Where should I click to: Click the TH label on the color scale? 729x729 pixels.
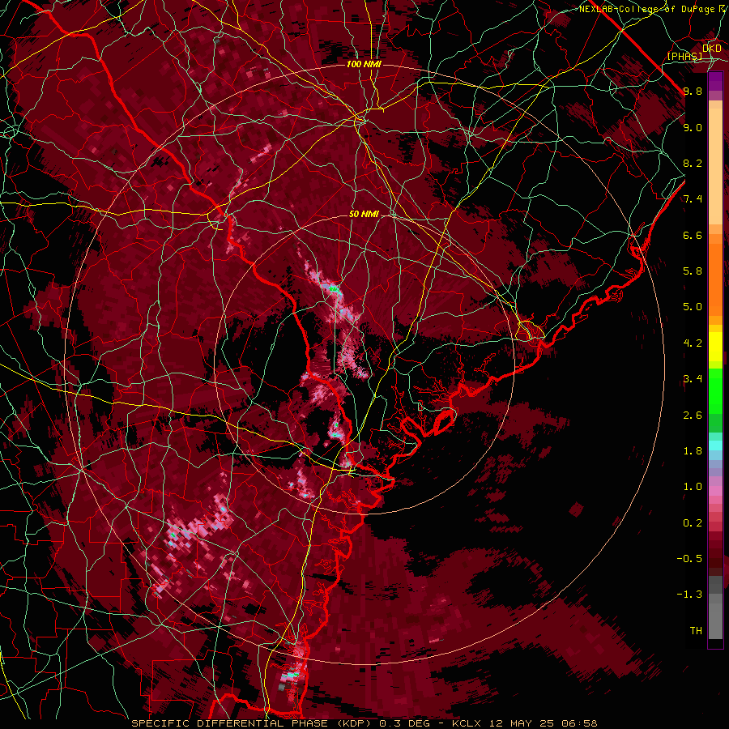tap(696, 631)
